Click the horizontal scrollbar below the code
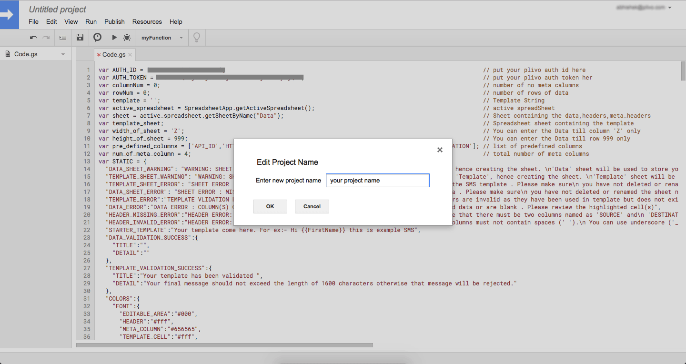 pyautogui.click(x=224, y=345)
